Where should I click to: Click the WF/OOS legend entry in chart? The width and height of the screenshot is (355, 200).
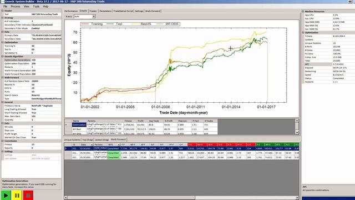coord(167,24)
